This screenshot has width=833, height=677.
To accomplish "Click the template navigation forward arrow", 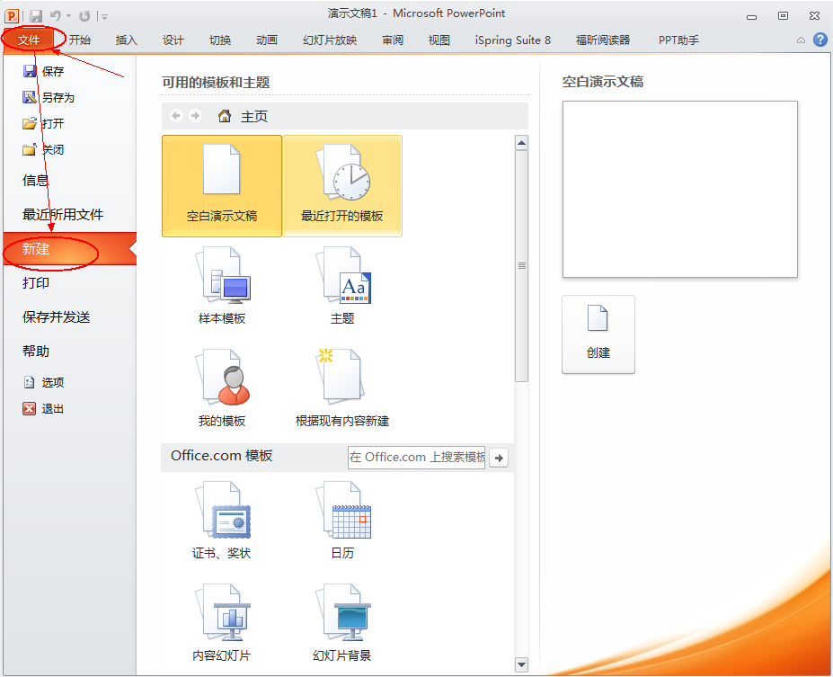I will (x=195, y=115).
